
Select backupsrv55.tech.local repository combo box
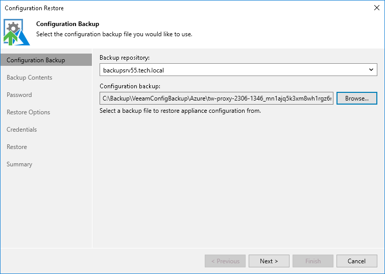click(238, 70)
